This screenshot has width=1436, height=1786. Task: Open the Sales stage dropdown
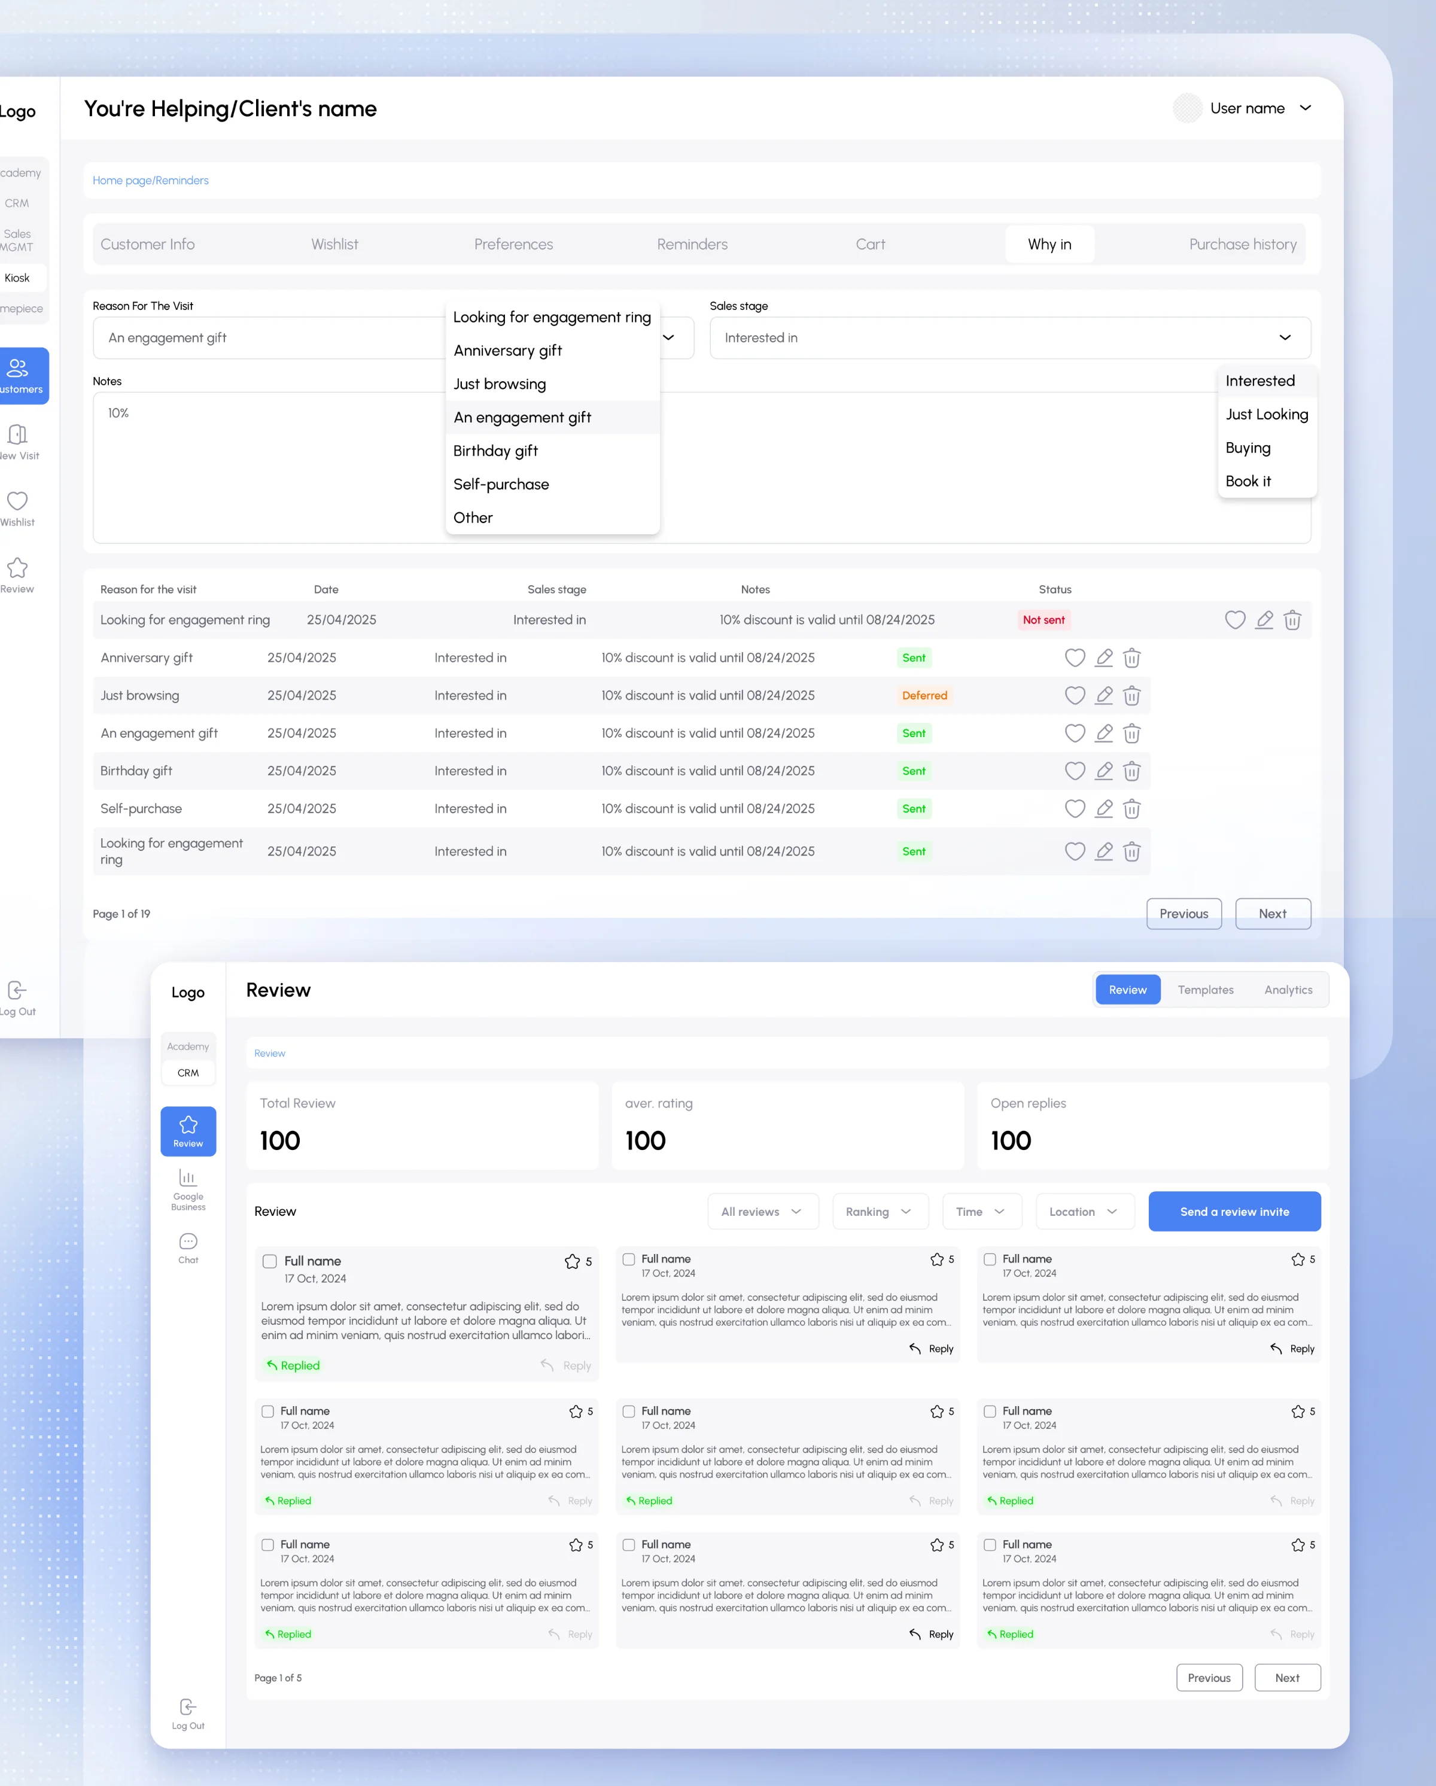click(x=1010, y=338)
